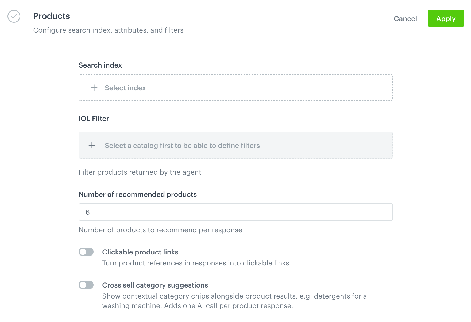Click the Products section checkmark circle icon
Viewport: 471px width, 322px height.
14,16
